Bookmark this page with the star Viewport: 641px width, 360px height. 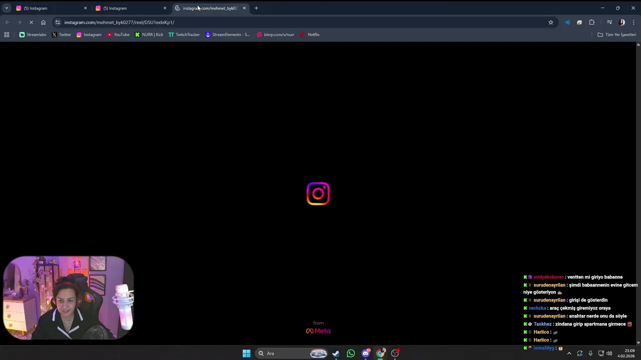click(551, 22)
